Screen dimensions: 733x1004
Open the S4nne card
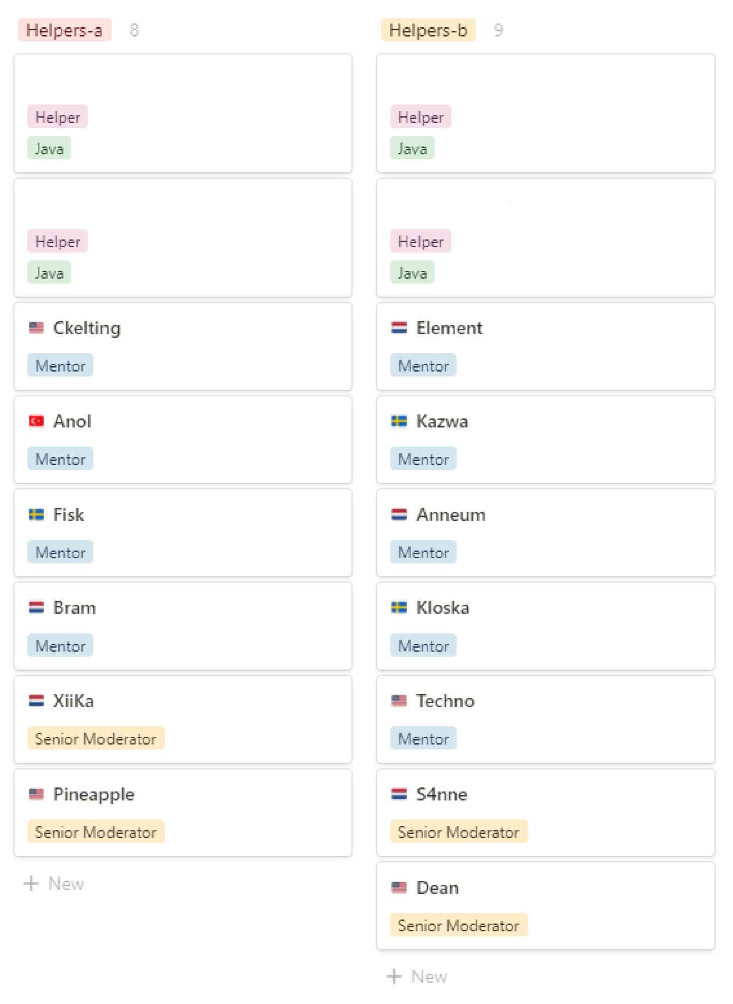click(x=546, y=813)
